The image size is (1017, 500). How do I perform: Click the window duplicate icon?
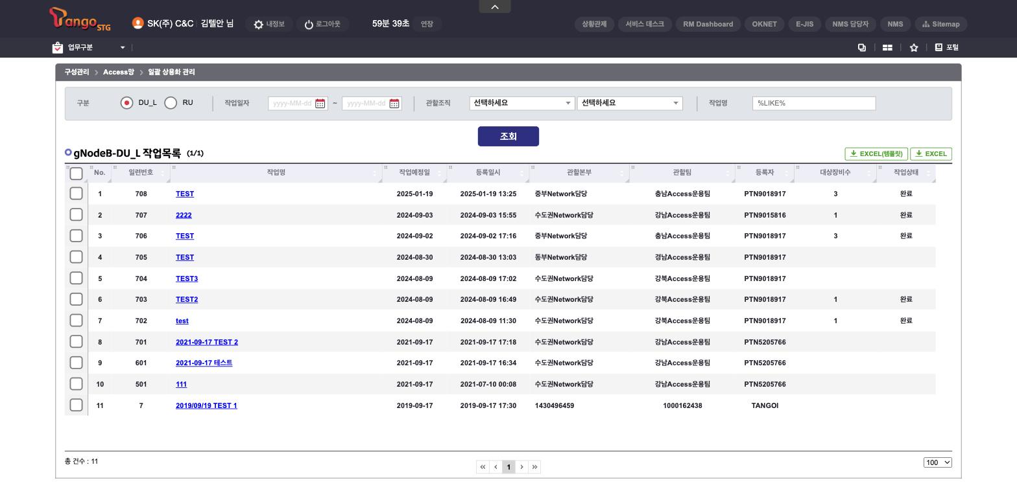(862, 47)
